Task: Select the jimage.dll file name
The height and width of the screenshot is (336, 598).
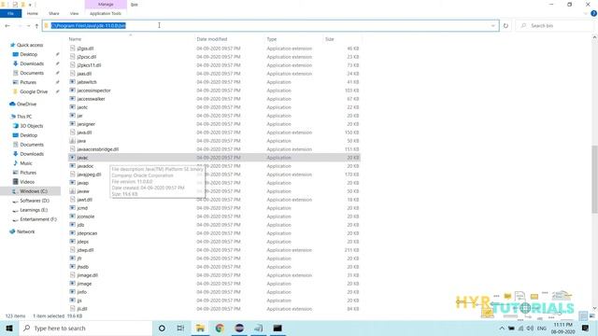Action: pos(87,275)
